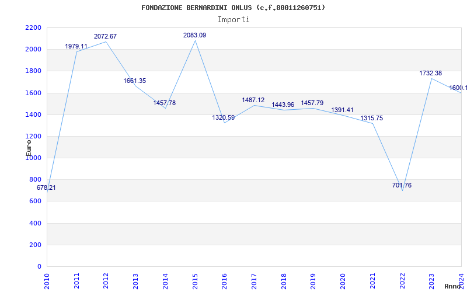Click the 1600 y-axis tick label
Viewport: 467px width, 292px height.
click(33, 93)
